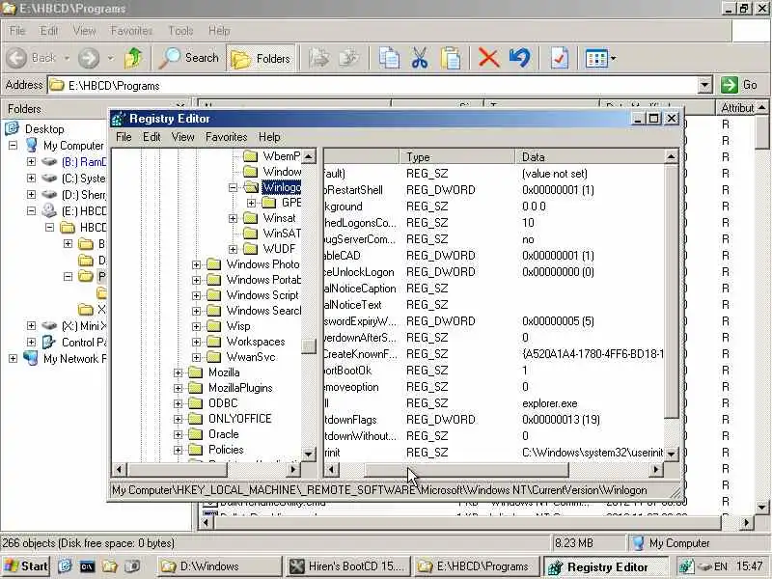Open the command prompt quick launch icon
772x579 pixels.
(x=87, y=566)
